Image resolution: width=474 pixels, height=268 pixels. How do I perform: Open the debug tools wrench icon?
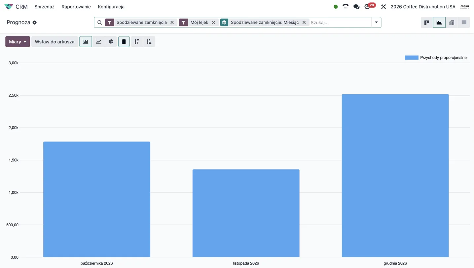[383, 7]
